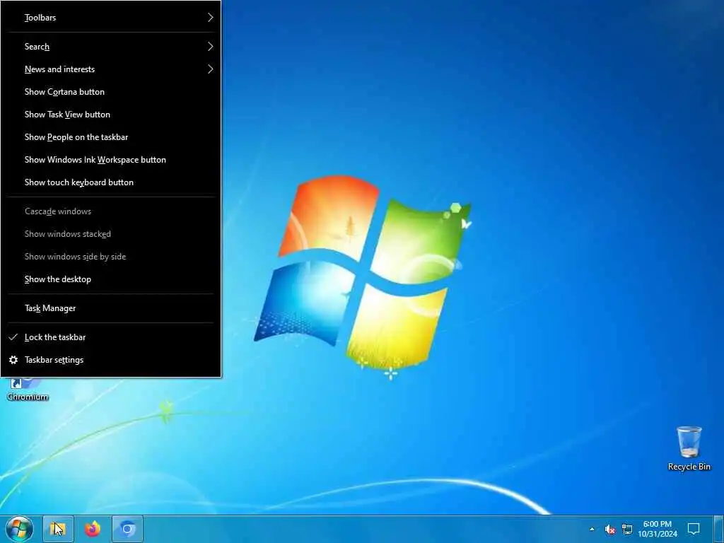This screenshot has height=543, width=724.
Task: Open Task Manager from the context menu
Action: coord(111,308)
